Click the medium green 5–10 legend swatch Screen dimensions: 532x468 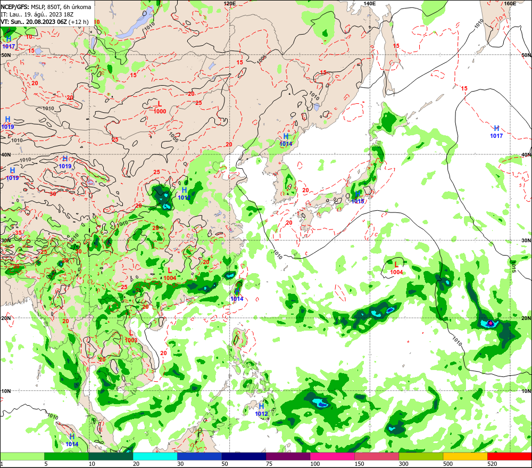pos(66,456)
